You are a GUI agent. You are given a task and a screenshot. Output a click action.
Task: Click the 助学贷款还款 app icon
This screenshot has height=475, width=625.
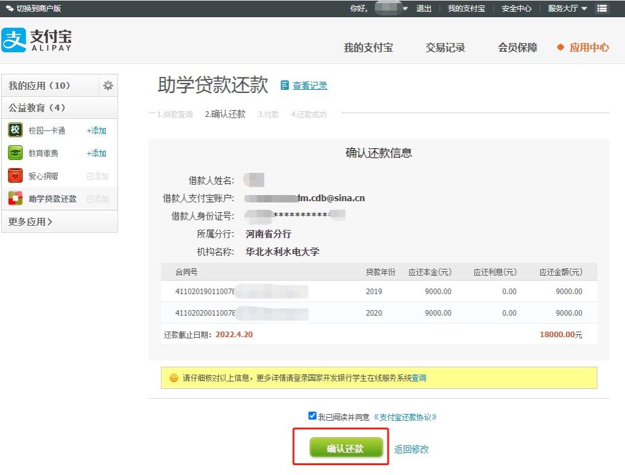tap(15, 198)
